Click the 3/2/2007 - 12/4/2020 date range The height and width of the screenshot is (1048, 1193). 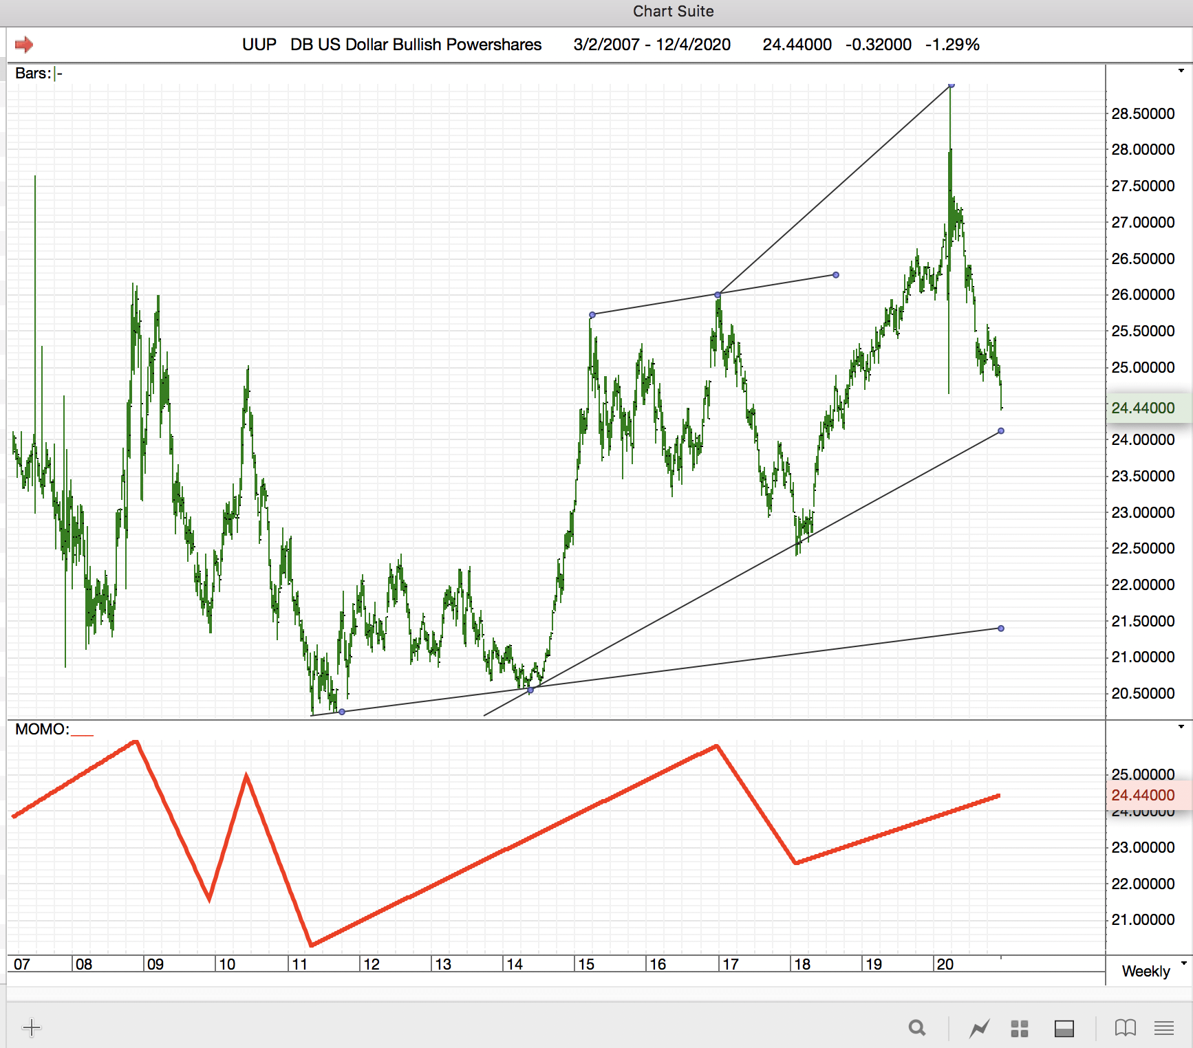tap(652, 45)
